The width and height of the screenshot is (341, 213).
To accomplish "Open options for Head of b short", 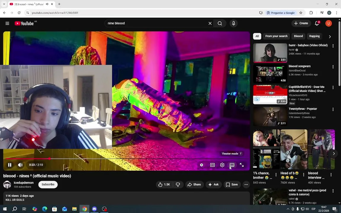I will (x=303, y=175).
